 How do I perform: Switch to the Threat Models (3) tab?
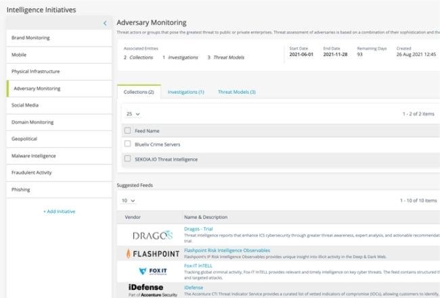click(x=236, y=92)
